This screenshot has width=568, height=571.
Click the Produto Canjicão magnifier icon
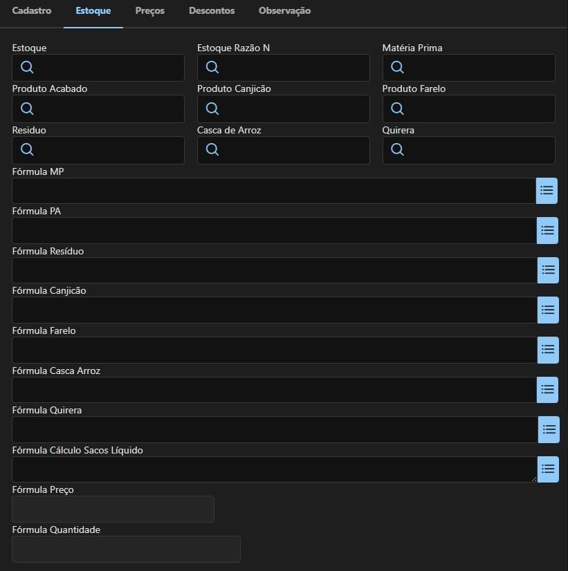coord(212,109)
